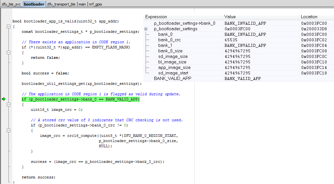The image size is (334, 184).
Task: Click the const bootloader_settings_t declaration line
Action: 80,32
